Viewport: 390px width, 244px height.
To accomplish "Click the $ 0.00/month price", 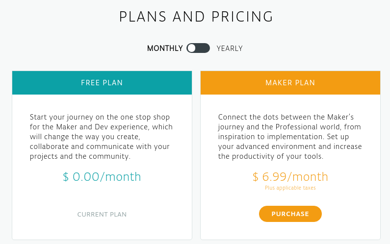I will (102, 177).
